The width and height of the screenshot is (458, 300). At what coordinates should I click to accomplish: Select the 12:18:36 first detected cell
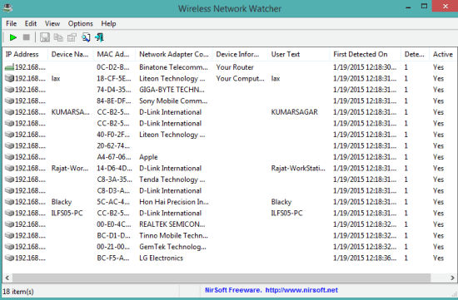tap(365, 258)
